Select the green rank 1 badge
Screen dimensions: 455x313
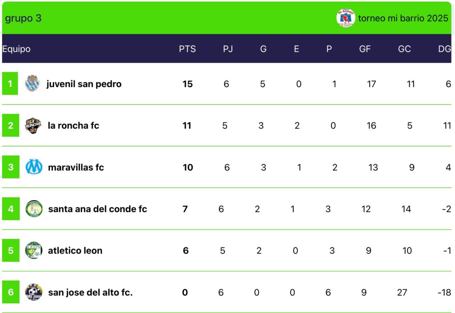(10, 83)
